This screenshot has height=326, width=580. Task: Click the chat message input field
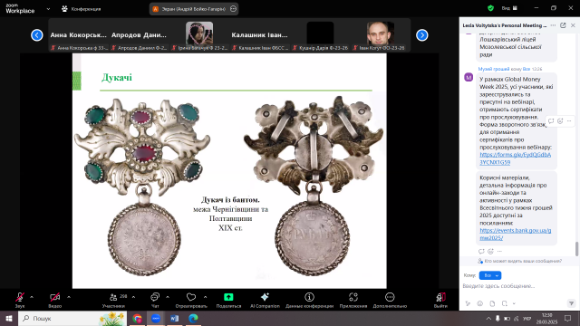517,286
